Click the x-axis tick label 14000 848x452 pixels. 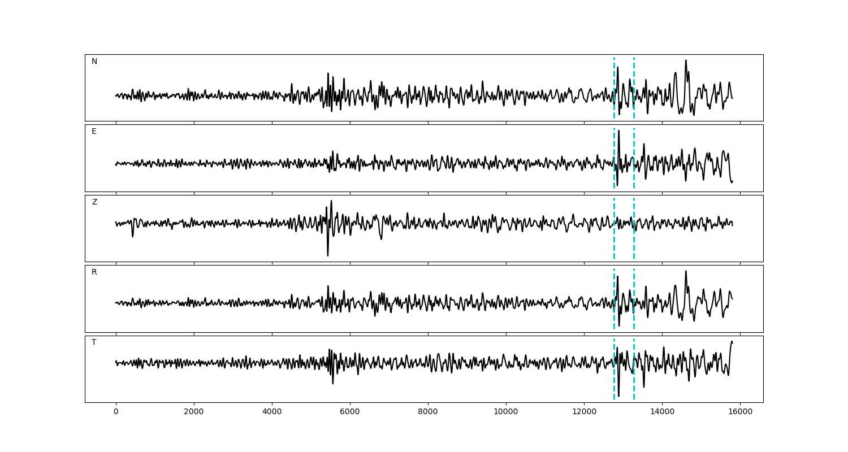662,412
